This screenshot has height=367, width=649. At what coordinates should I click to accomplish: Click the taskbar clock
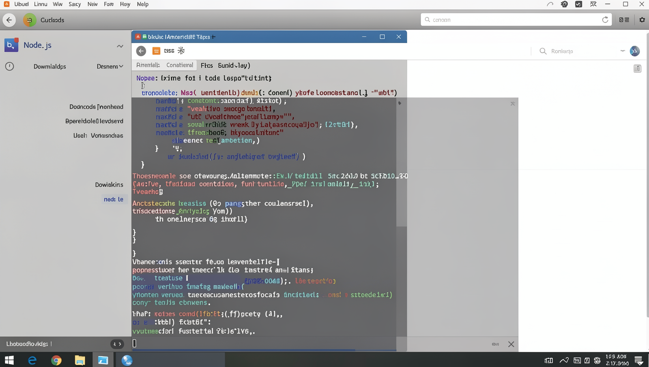tap(617, 360)
